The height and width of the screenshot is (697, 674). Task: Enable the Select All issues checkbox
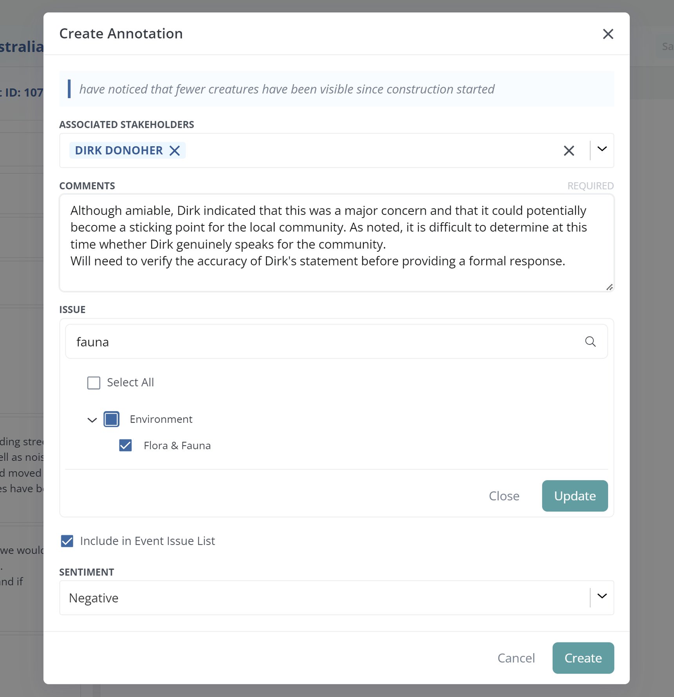(x=94, y=383)
